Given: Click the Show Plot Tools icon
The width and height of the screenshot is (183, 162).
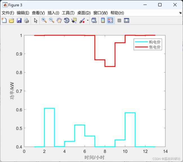Looking at the screenshot, I should click(126, 21).
